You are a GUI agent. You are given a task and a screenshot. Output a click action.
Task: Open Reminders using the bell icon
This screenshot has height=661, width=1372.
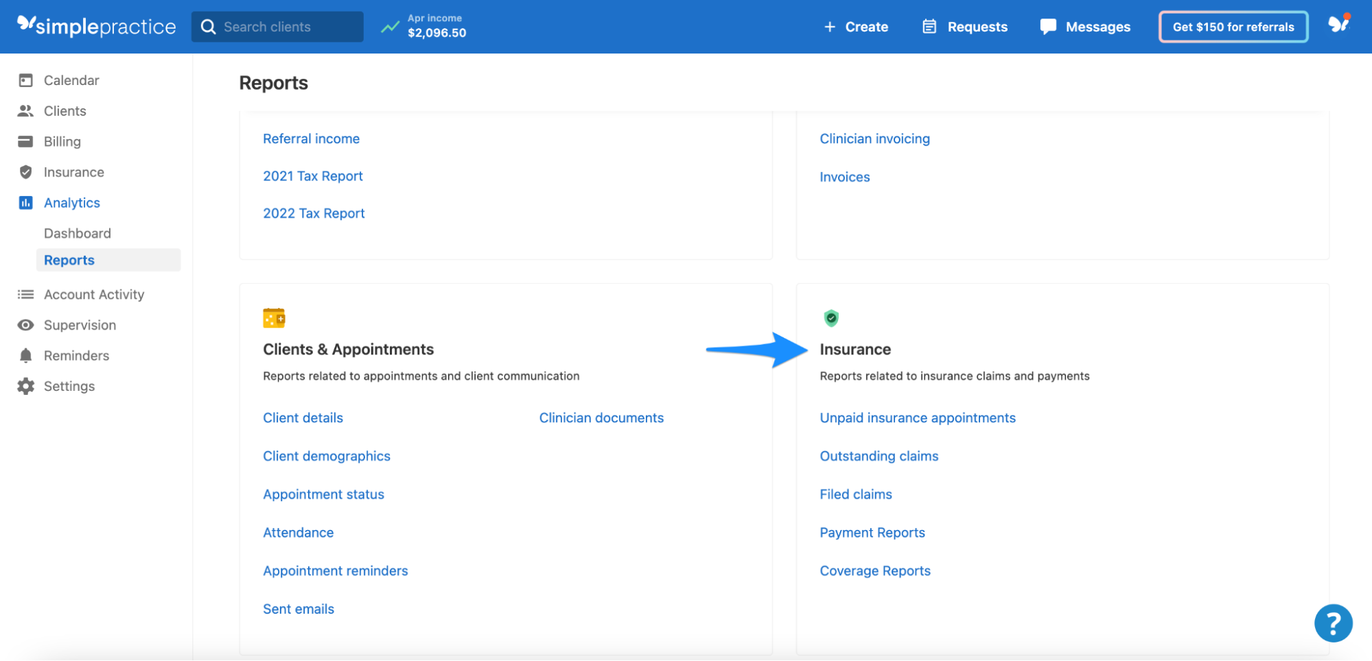click(25, 355)
